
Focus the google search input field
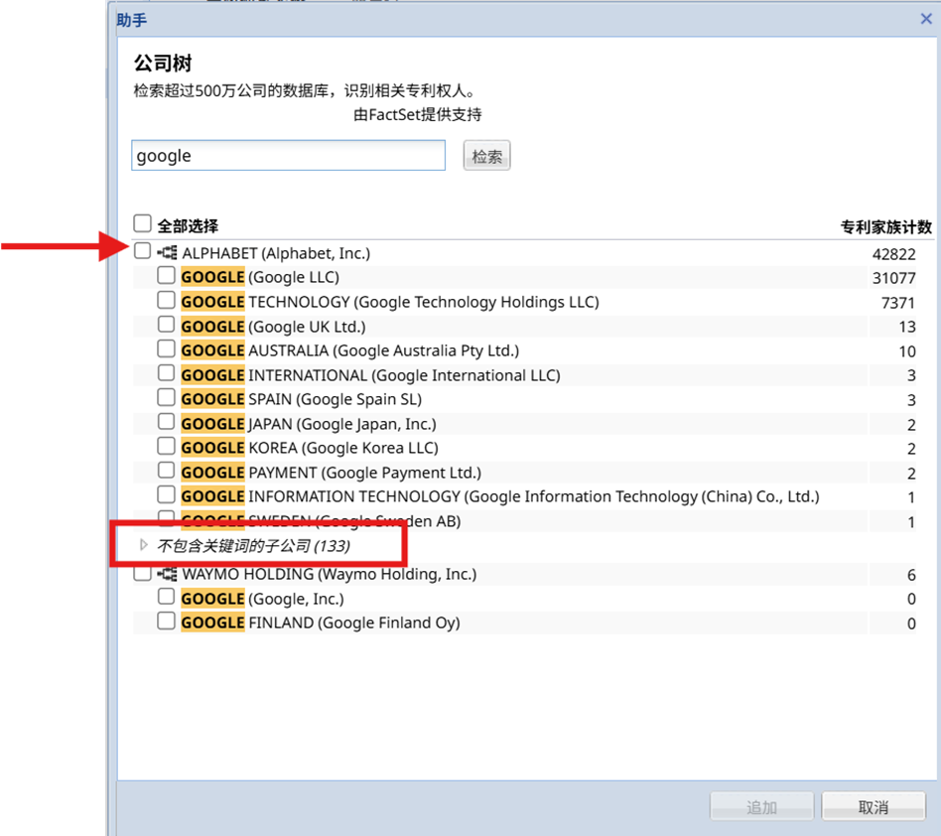tap(288, 156)
